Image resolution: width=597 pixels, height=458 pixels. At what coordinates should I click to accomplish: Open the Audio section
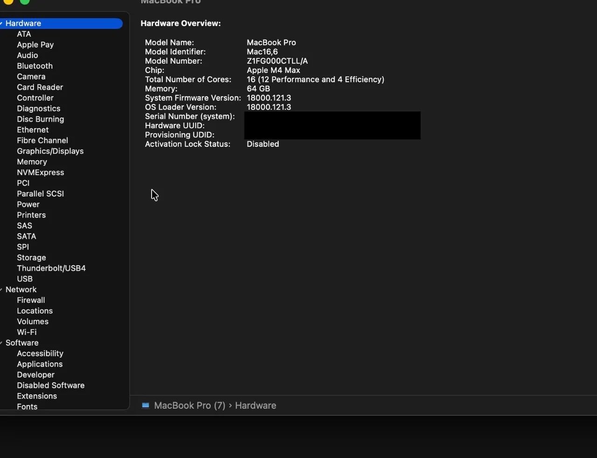28,55
